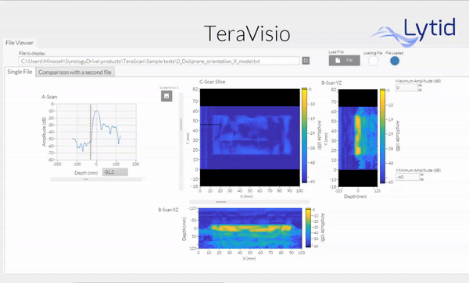469x283 pixels.
Task: Click the blue File Loaded indicator
Action: [395, 61]
